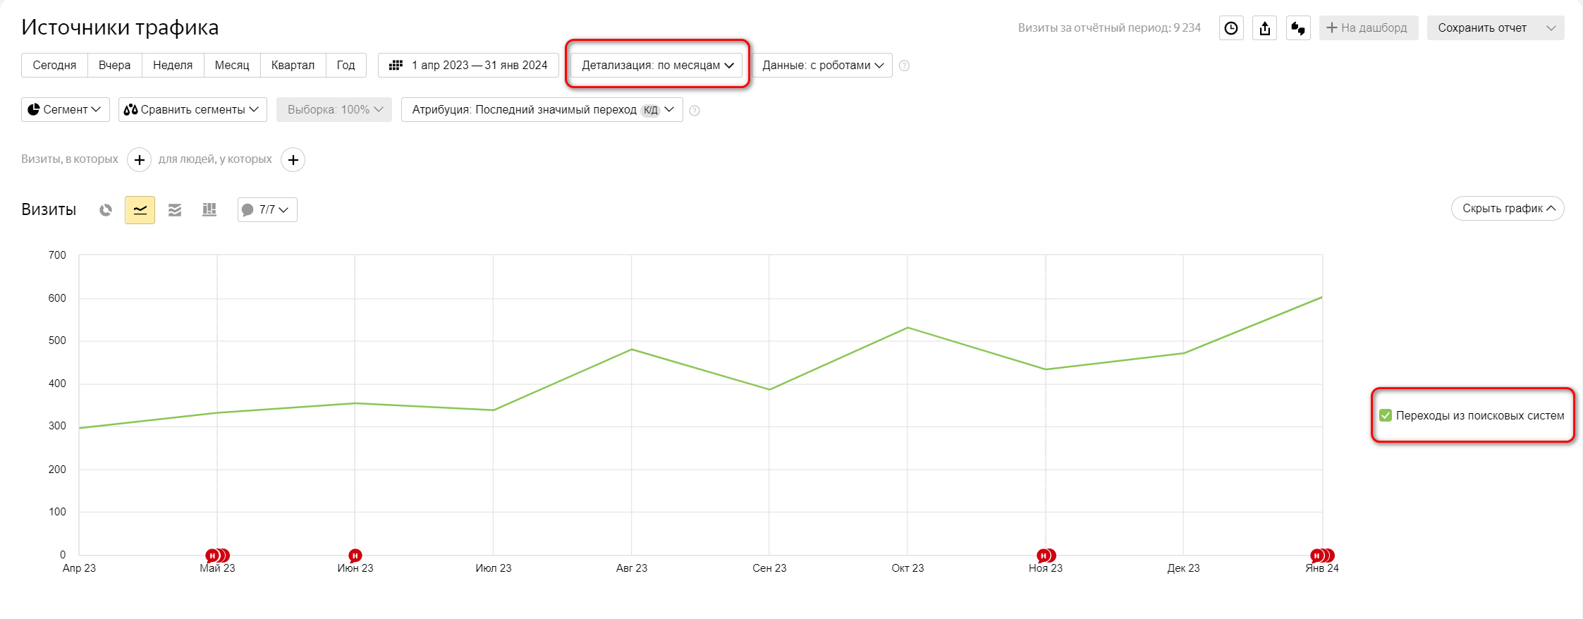Click the thumbs up/down feedback icon
Viewport: 1583px width, 619px height.
[x=1298, y=28]
